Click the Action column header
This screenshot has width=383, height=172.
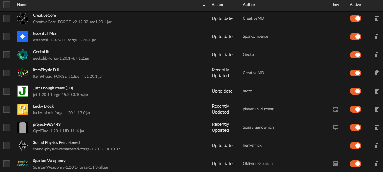217,5
